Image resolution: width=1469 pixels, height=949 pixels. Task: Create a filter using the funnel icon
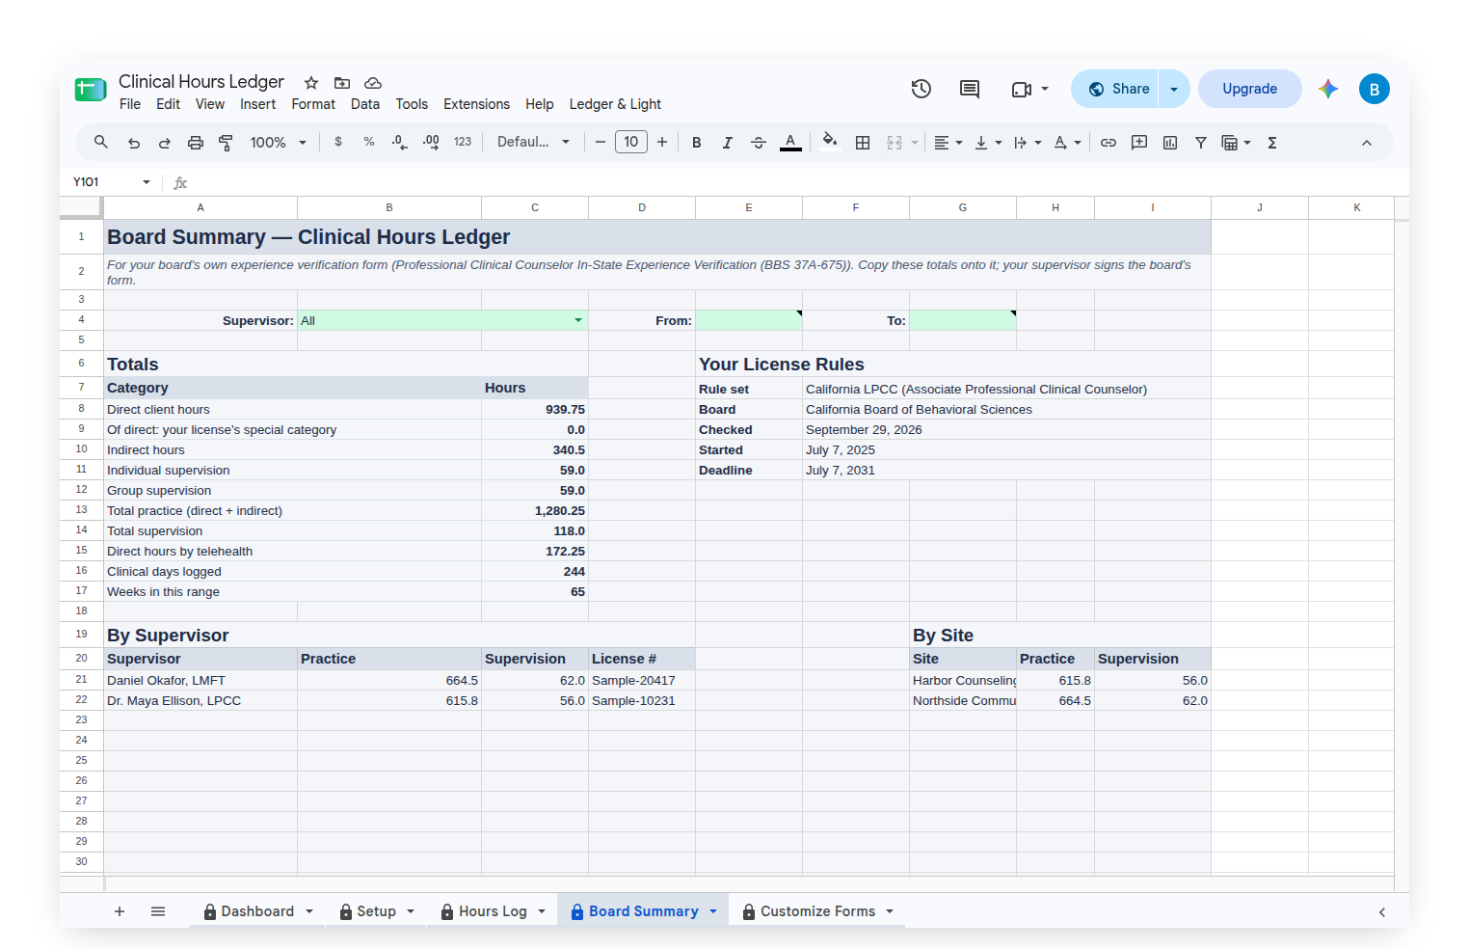pos(1201,143)
